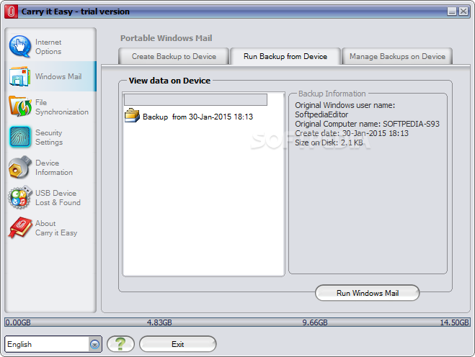Open USB Device Lost & Found icon
Screen dimensions: 475x357
click(20, 197)
